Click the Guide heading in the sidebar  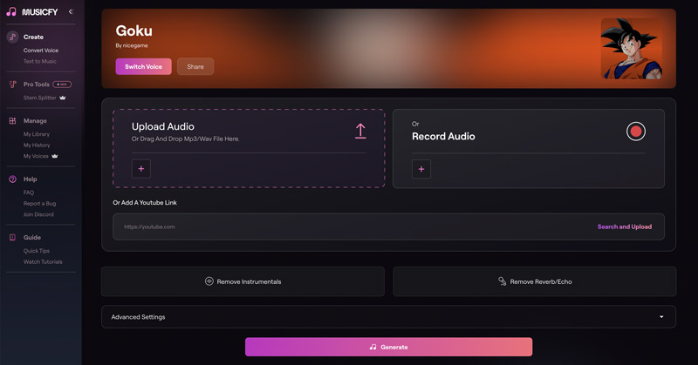tap(32, 238)
